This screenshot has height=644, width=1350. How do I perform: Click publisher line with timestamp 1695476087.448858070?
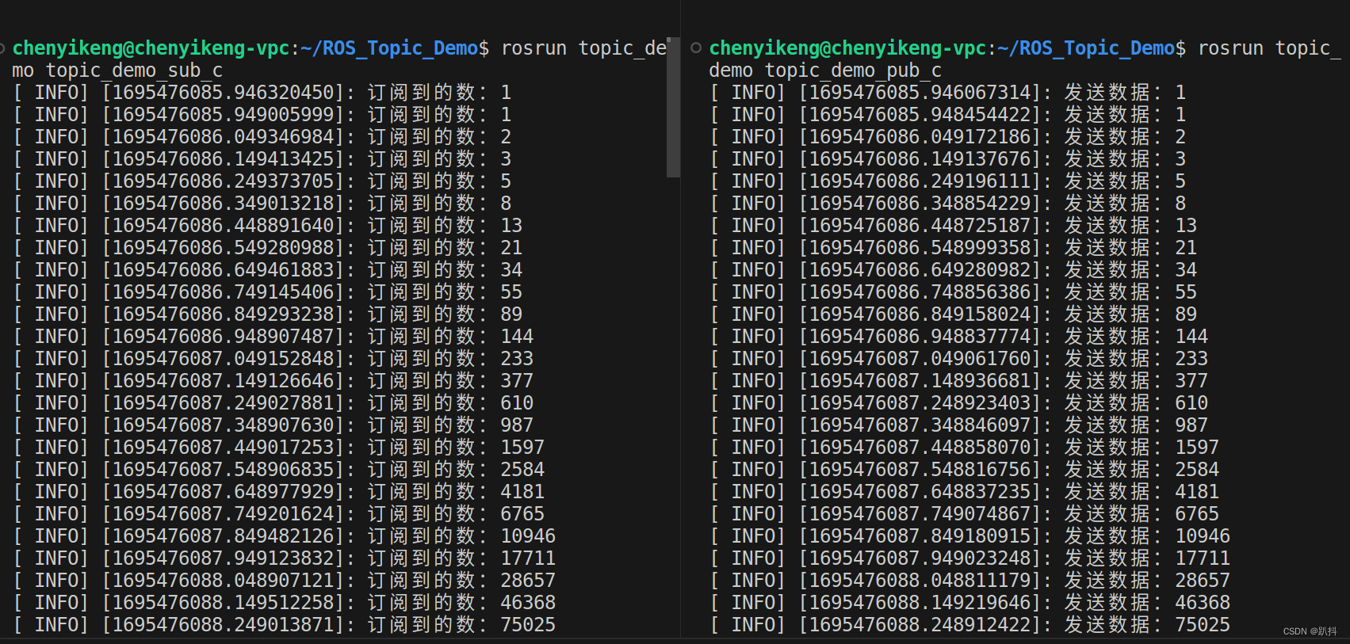[x=965, y=448]
